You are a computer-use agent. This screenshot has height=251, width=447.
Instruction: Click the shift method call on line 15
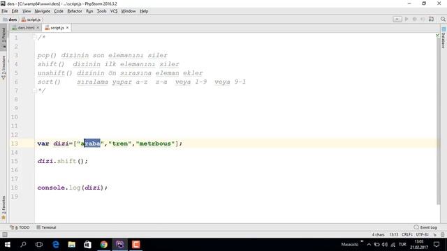pos(67,161)
